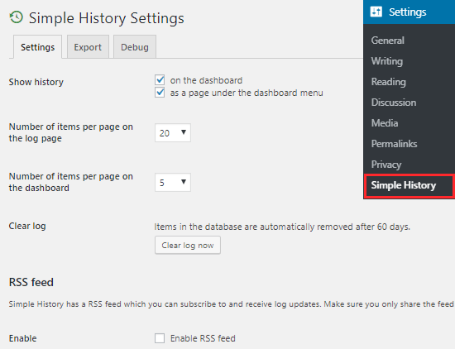Click the 'Show history' label
Viewport: 455px width, 349px height.
point(36,82)
